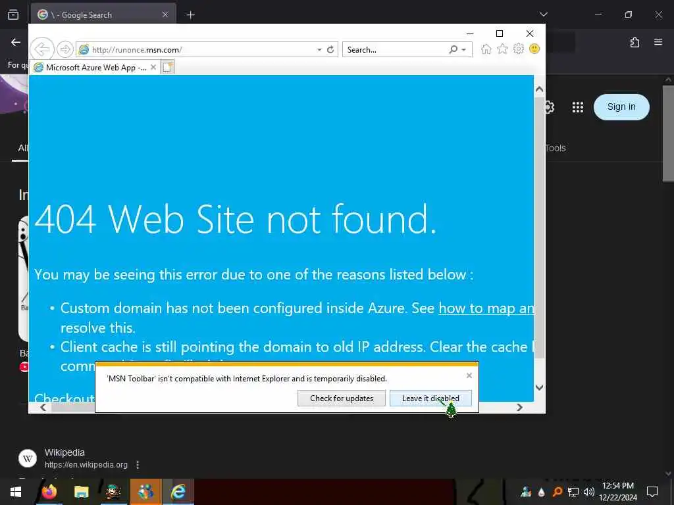Open Favorites with the star icon
Viewport: 674px width, 505px height.
tap(502, 49)
